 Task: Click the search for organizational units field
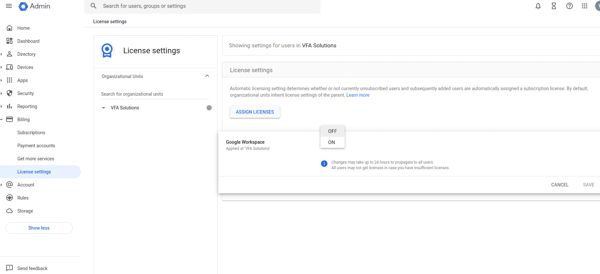155,94
